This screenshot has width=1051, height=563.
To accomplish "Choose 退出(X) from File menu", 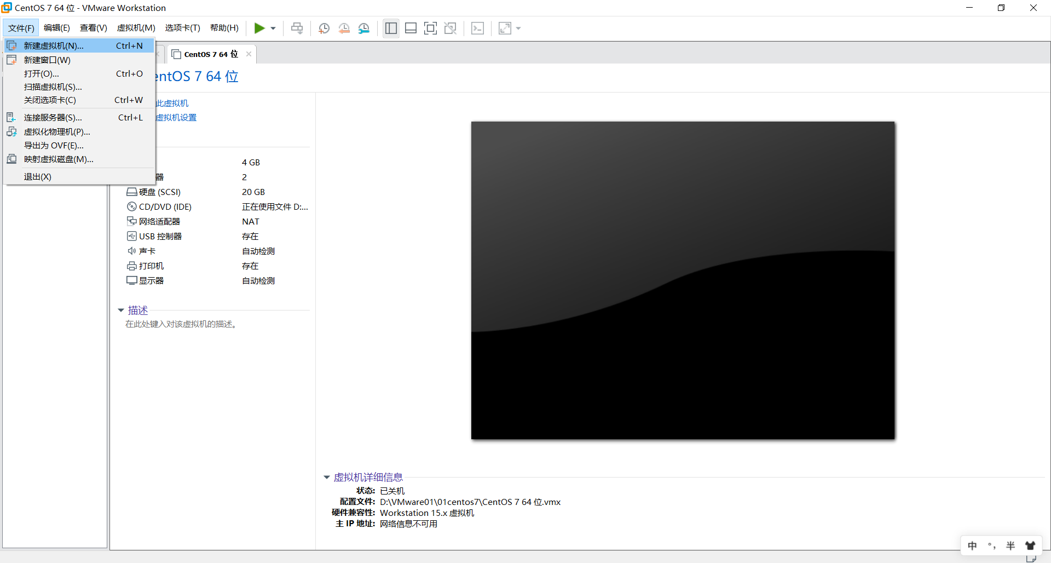I will coord(79,176).
